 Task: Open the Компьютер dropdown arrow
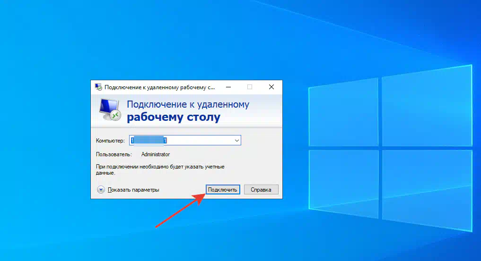(x=237, y=141)
